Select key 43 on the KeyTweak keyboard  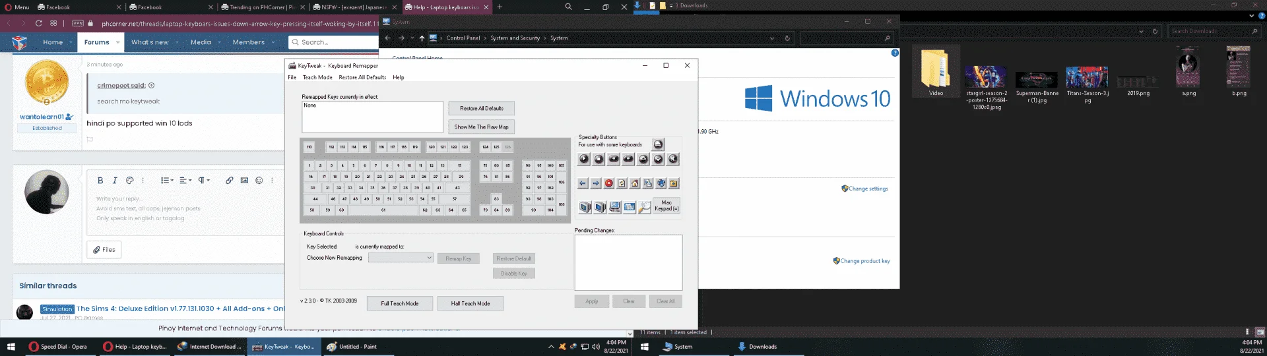pyautogui.click(x=457, y=188)
